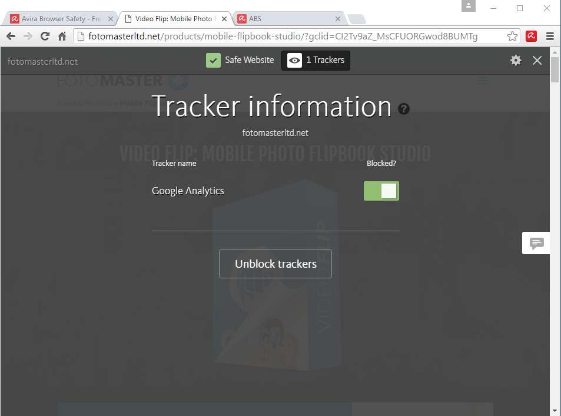The image size is (561, 416).
Task: Click the Google Analytics tracker name
Action: pyautogui.click(x=188, y=191)
